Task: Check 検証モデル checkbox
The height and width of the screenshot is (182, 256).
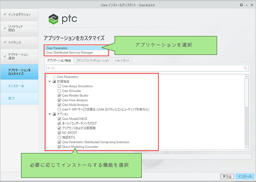Action: (59, 137)
